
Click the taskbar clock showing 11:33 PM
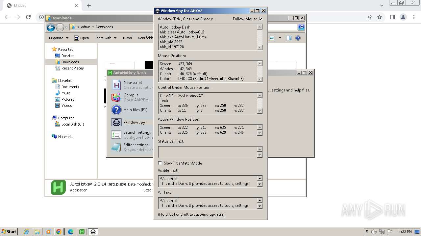pyautogui.click(x=404, y=232)
